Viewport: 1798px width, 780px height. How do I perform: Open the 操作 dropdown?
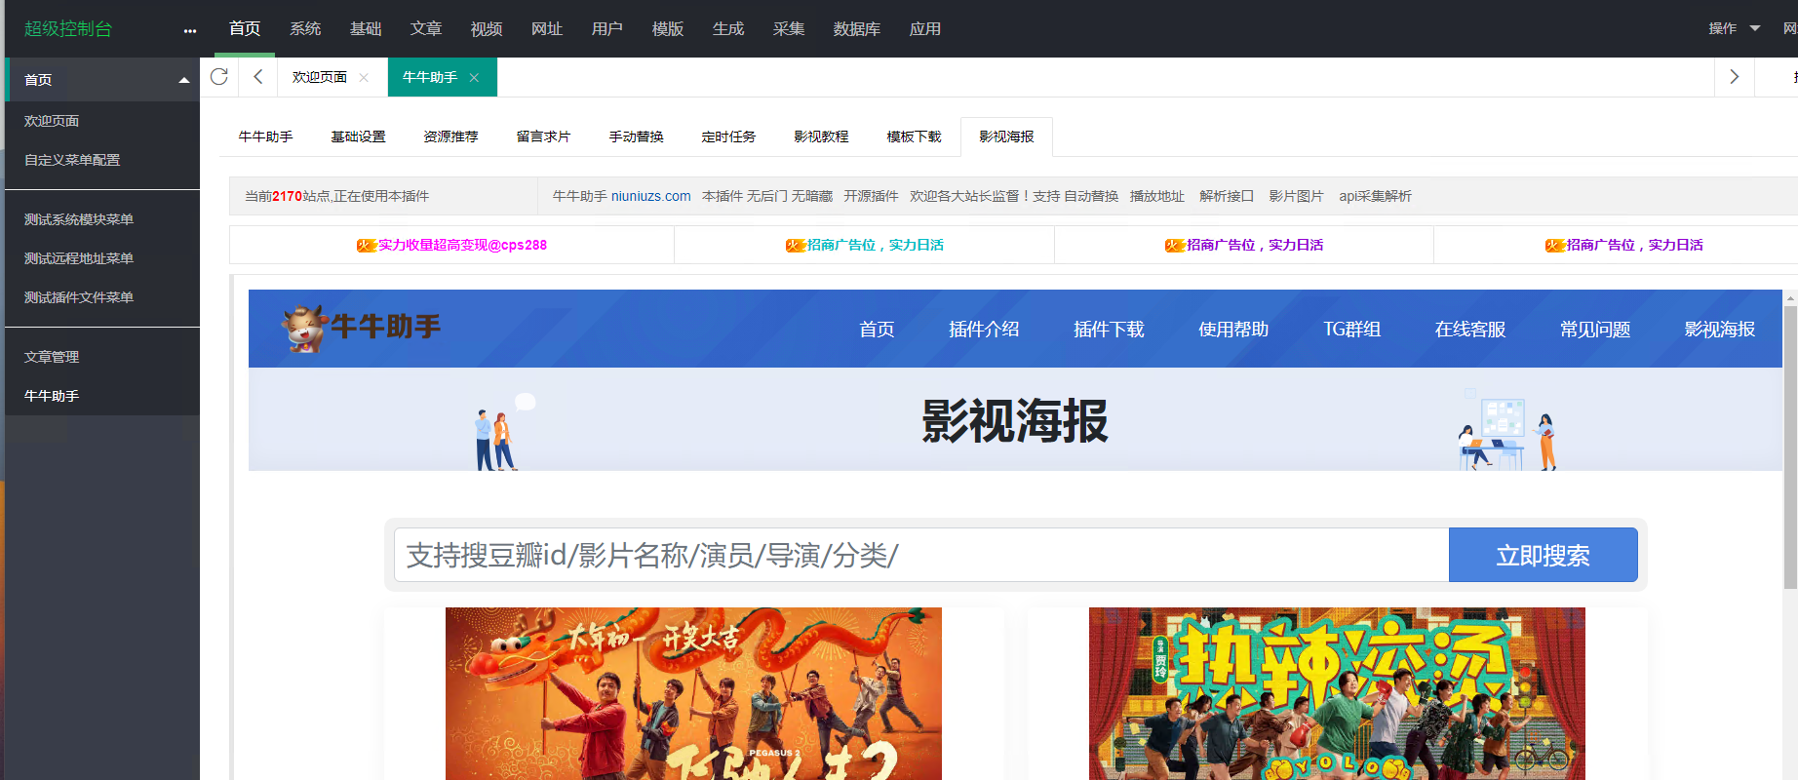point(1734,28)
